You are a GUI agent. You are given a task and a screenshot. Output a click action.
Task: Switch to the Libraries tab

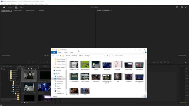(x=31, y=66)
